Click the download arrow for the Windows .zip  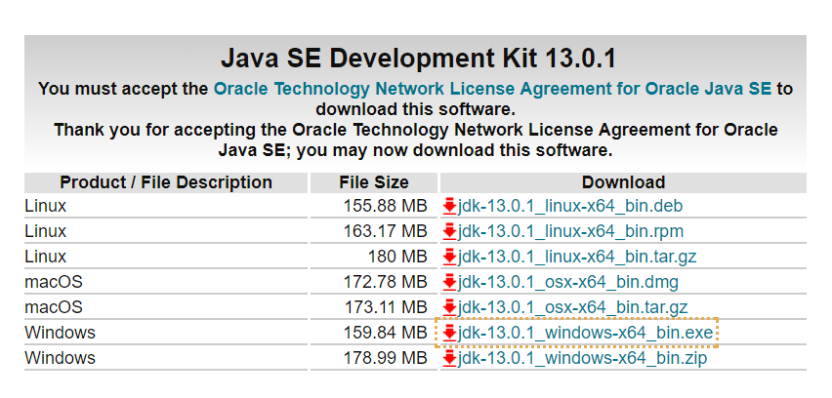[449, 359]
